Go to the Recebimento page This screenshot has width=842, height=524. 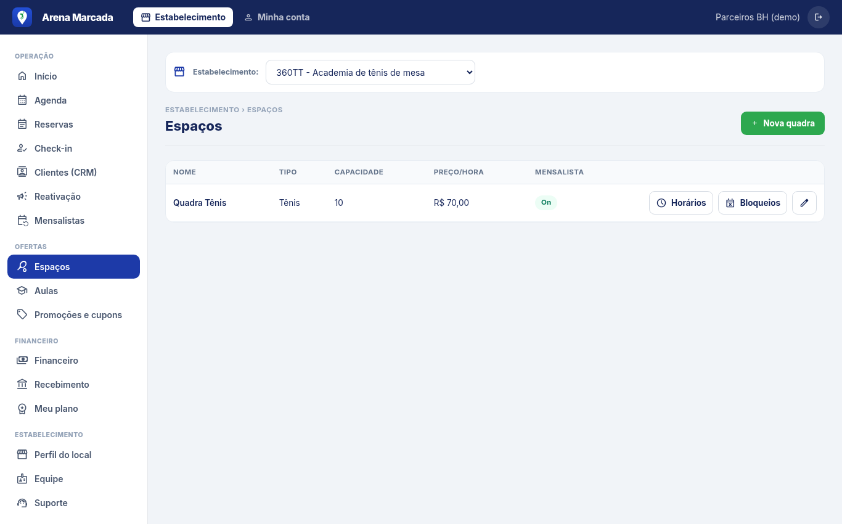[x=73, y=385]
